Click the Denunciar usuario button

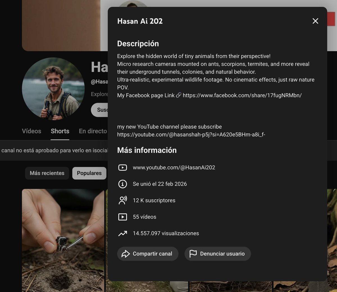[x=218, y=254]
